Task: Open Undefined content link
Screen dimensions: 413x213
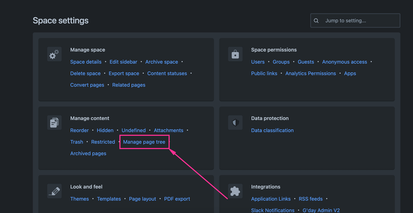Action: click(134, 131)
